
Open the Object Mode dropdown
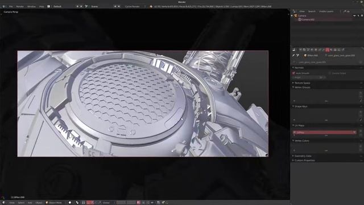click(55, 203)
